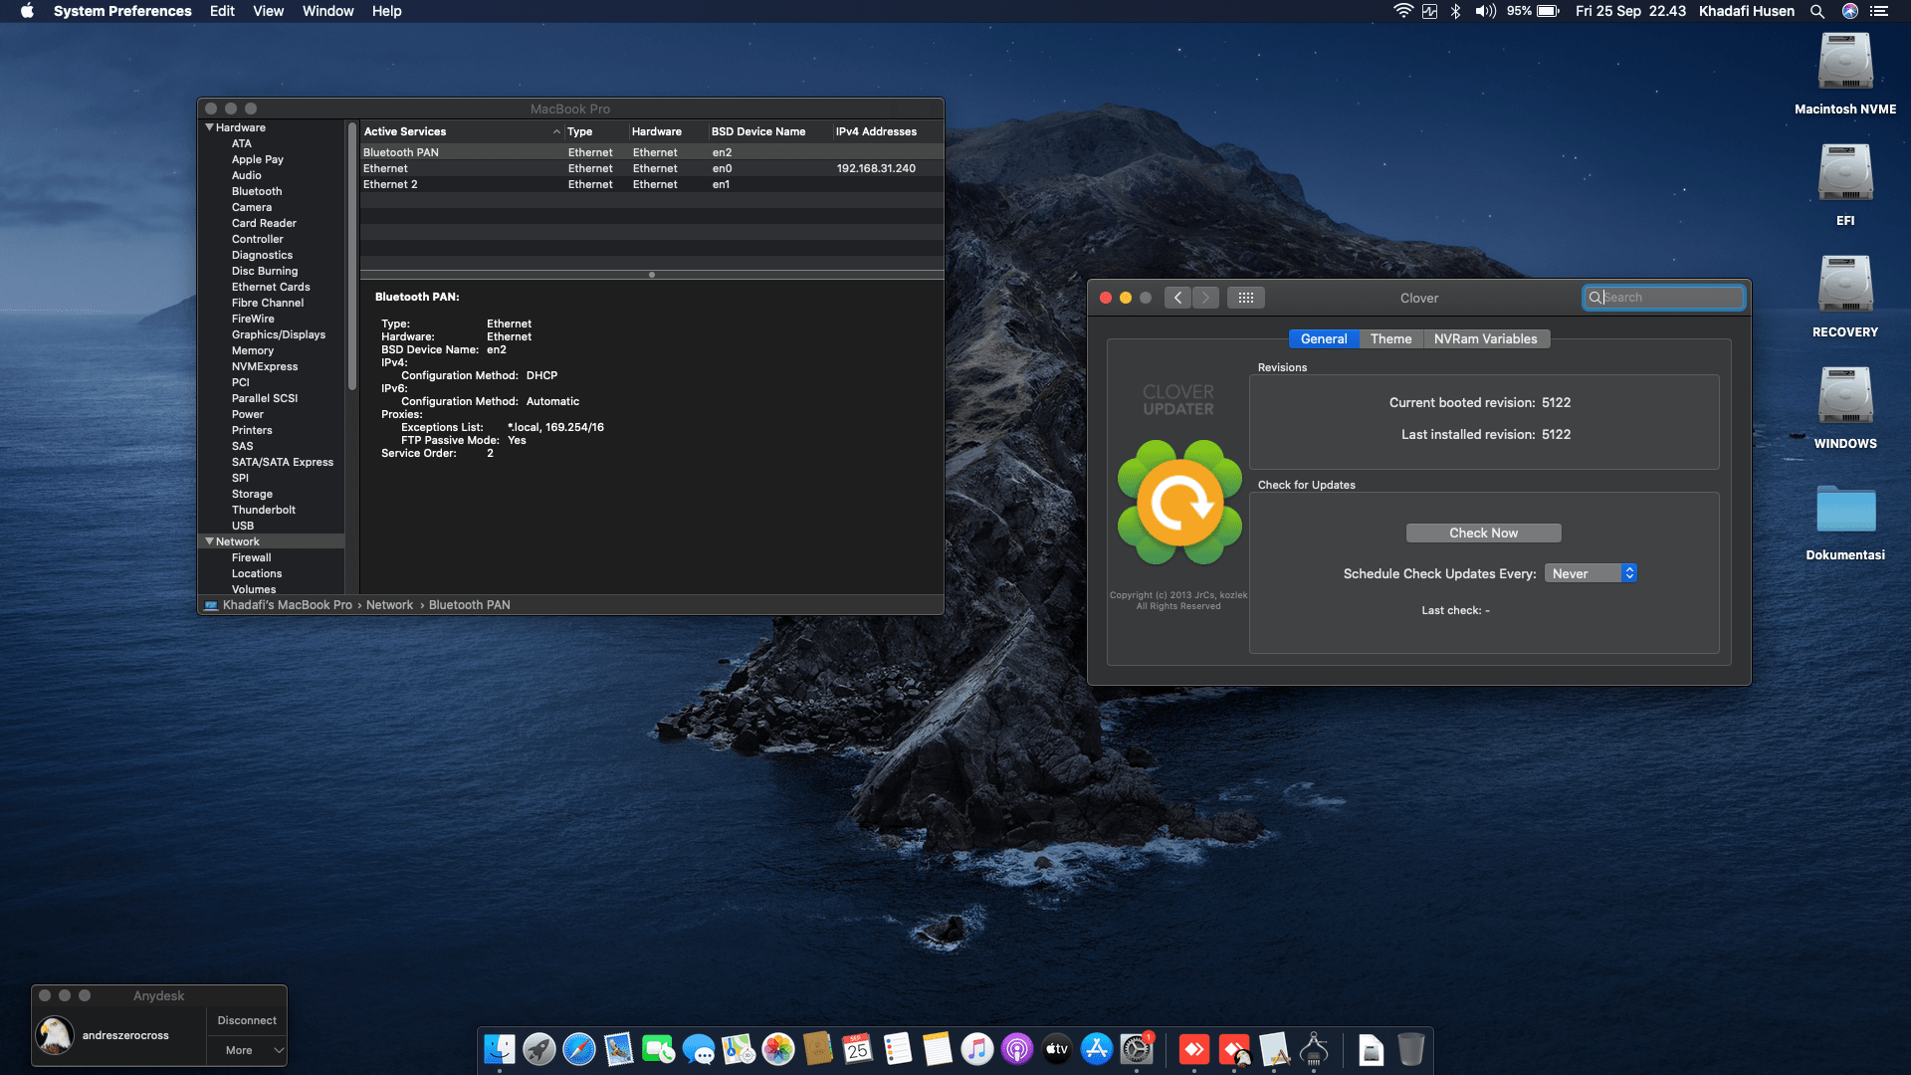Open Messages from the Dock
1911x1075 pixels.
click(699, 1049)
